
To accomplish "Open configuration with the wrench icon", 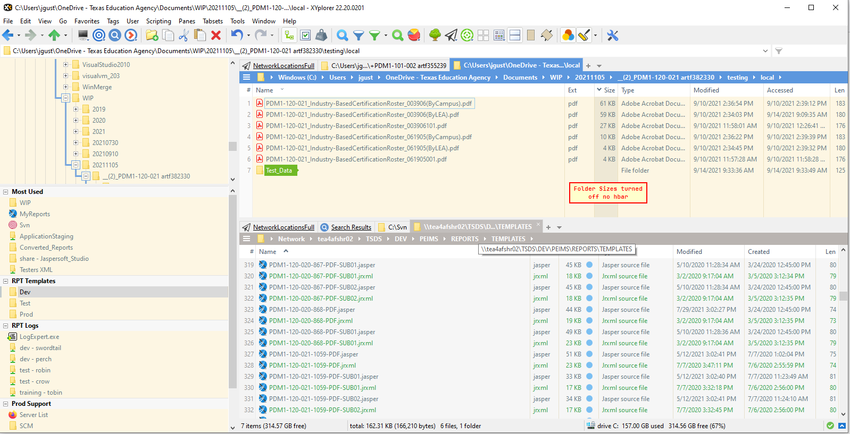I will 613,36.
